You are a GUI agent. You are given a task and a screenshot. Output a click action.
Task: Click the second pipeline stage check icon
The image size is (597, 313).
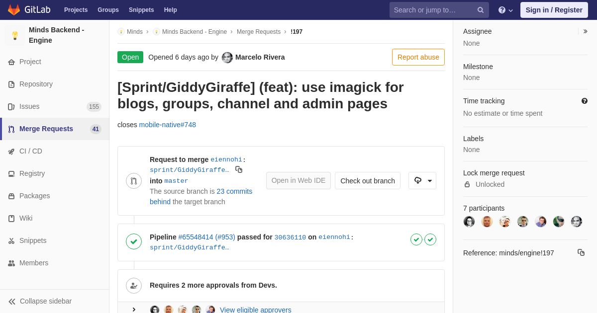[430, 239]
